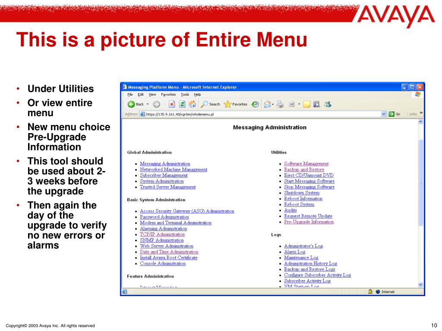Click the padlock secure icon in status bar
Screen dimensions: 442x331
tap(370, 292)
